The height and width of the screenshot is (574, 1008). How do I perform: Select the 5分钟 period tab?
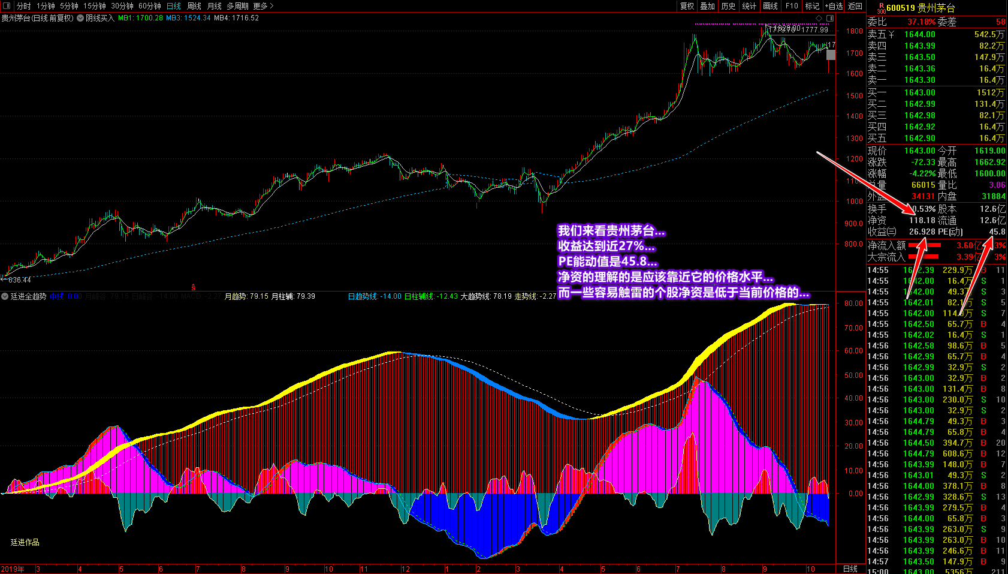pos(69,6)
